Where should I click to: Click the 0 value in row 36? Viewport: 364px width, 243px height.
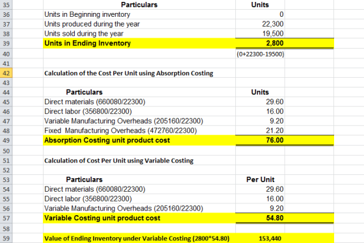(x=281, y=14)
